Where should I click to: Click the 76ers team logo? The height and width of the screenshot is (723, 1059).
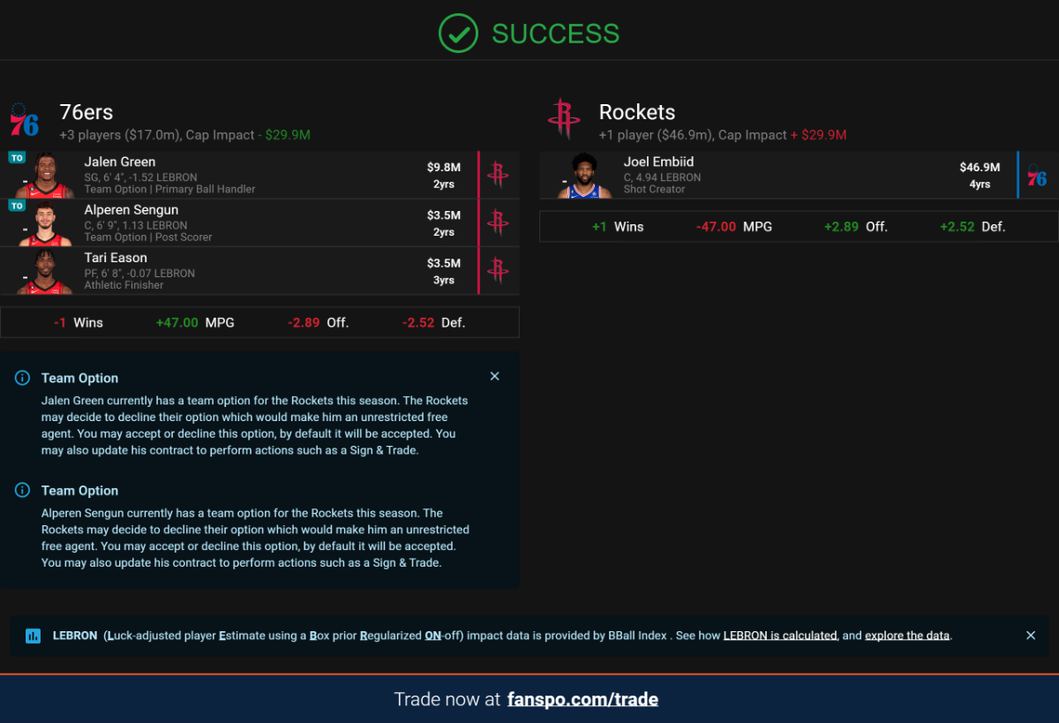point(25,120)
